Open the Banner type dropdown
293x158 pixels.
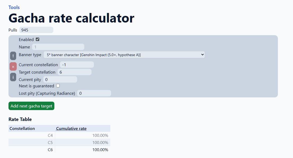(124, 55)
